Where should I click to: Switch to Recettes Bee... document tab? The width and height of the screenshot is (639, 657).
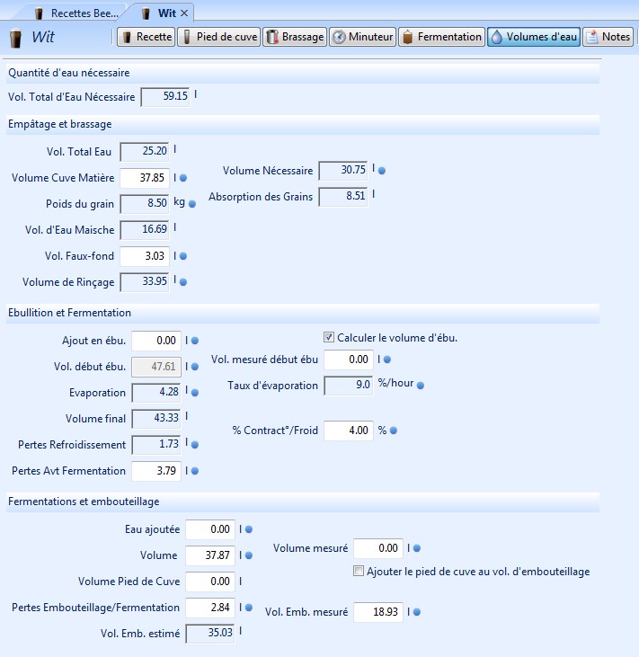tap(75, 13)
